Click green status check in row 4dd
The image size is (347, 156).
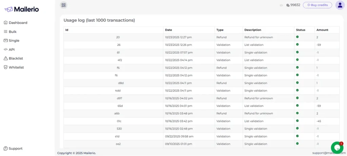pos(298,90)
